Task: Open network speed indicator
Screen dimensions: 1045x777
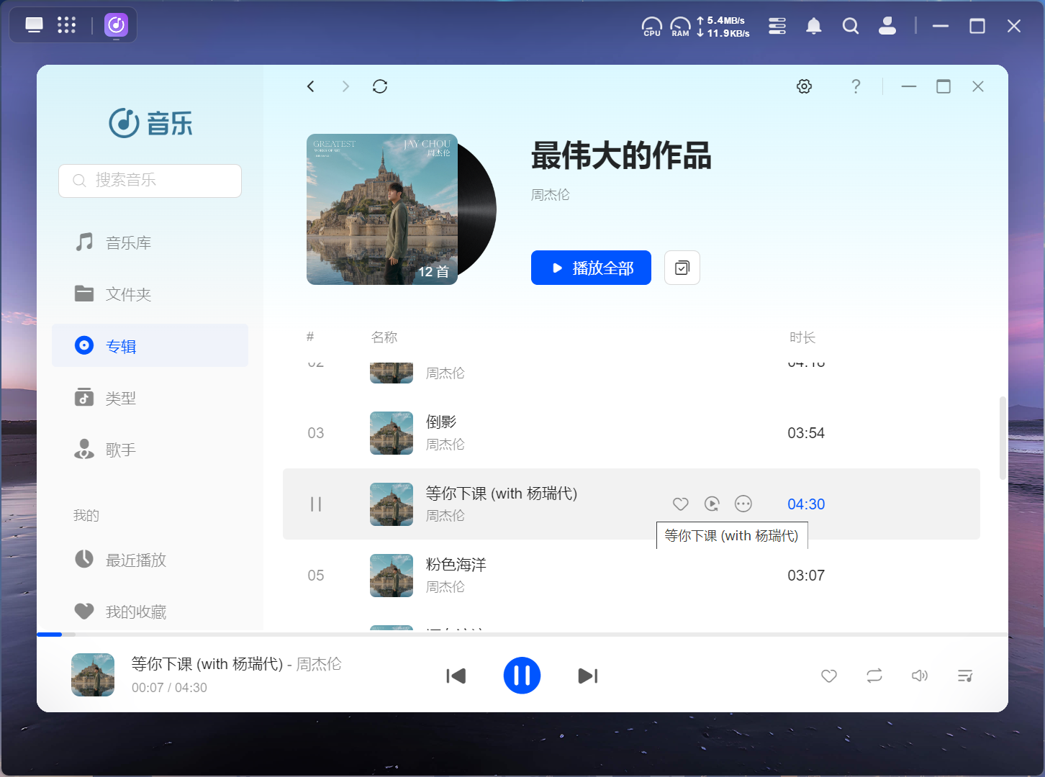Action: coord(723,27)
